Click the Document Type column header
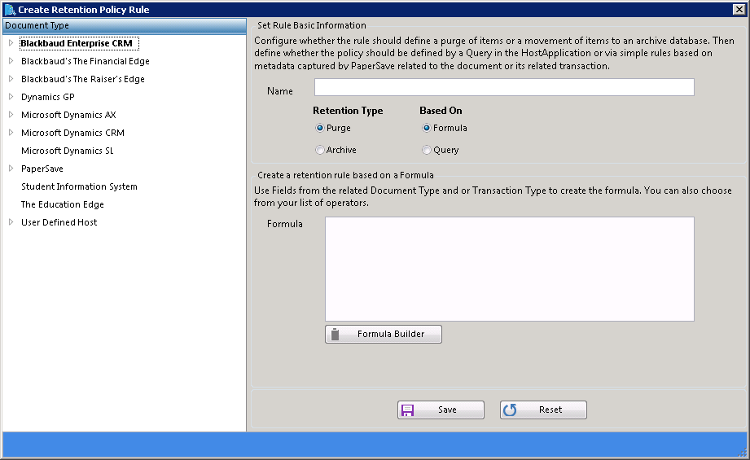 tap(125, 26)
